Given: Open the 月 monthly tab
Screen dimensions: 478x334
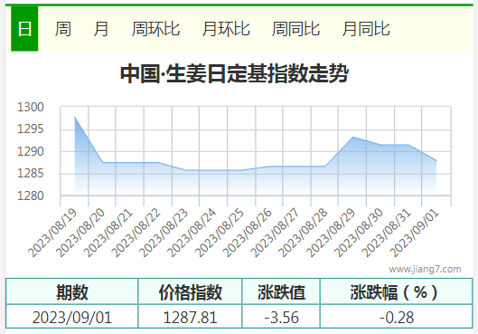Looking at the screenshot, I should [x=101, y=29].
